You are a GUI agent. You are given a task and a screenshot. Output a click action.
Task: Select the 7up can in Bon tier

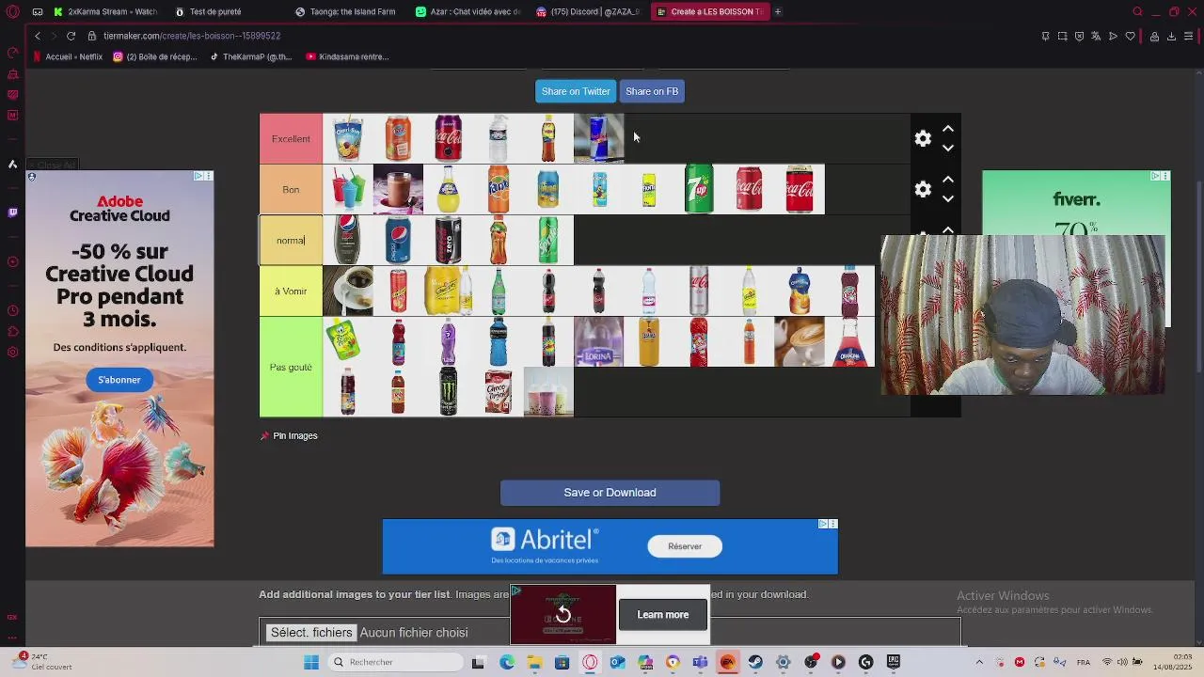tap(699, 189)
